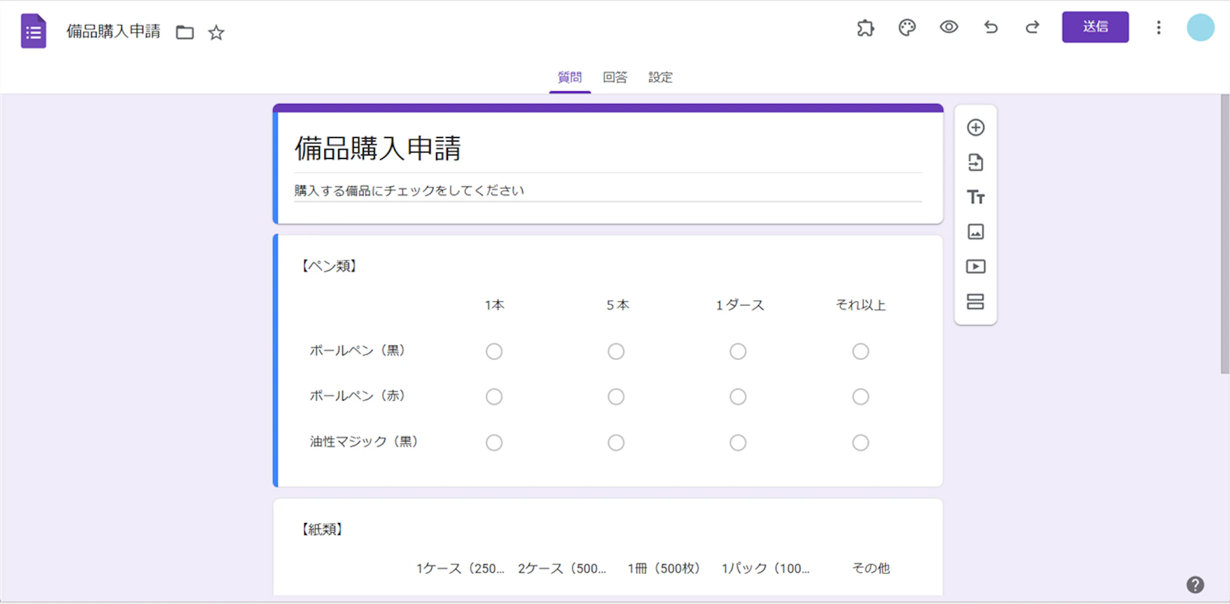Image resolution: width=1230 pixels, height=604 pixels.
Task: Select 1本 for ボールペン（黒）
Action: 494,351
